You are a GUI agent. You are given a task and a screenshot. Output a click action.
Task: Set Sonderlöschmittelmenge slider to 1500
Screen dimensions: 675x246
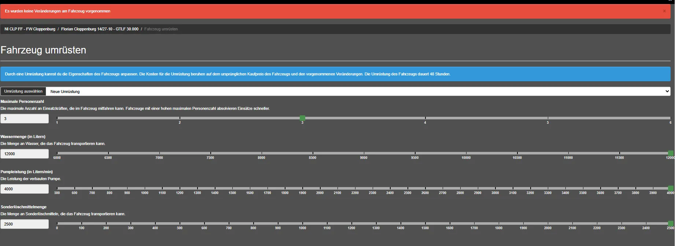(x=425, y=223)
